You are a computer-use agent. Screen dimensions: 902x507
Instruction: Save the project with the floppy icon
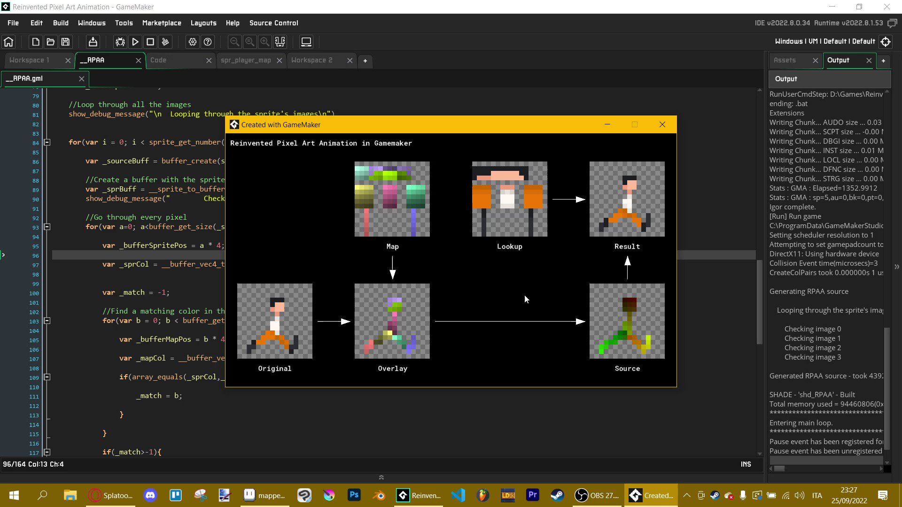pos(65,42)
